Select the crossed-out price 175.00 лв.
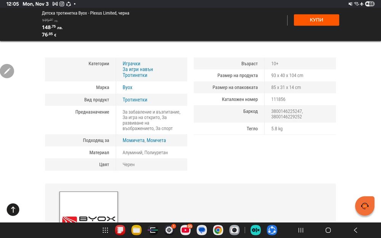 coord(50,21)
